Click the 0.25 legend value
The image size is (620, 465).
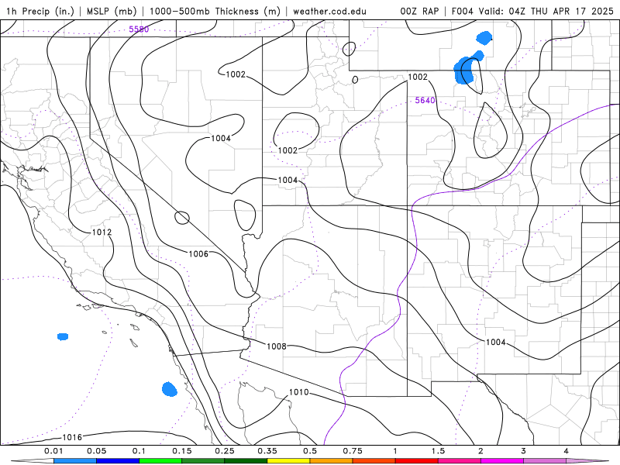pos(225,451)
